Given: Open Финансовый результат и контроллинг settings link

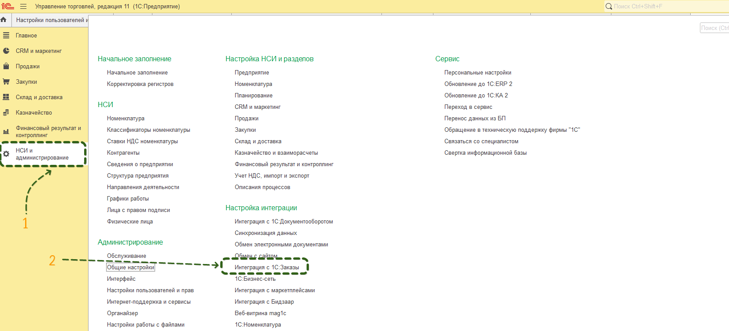Looking at the screenshot, I should click(x=284, y=164).
